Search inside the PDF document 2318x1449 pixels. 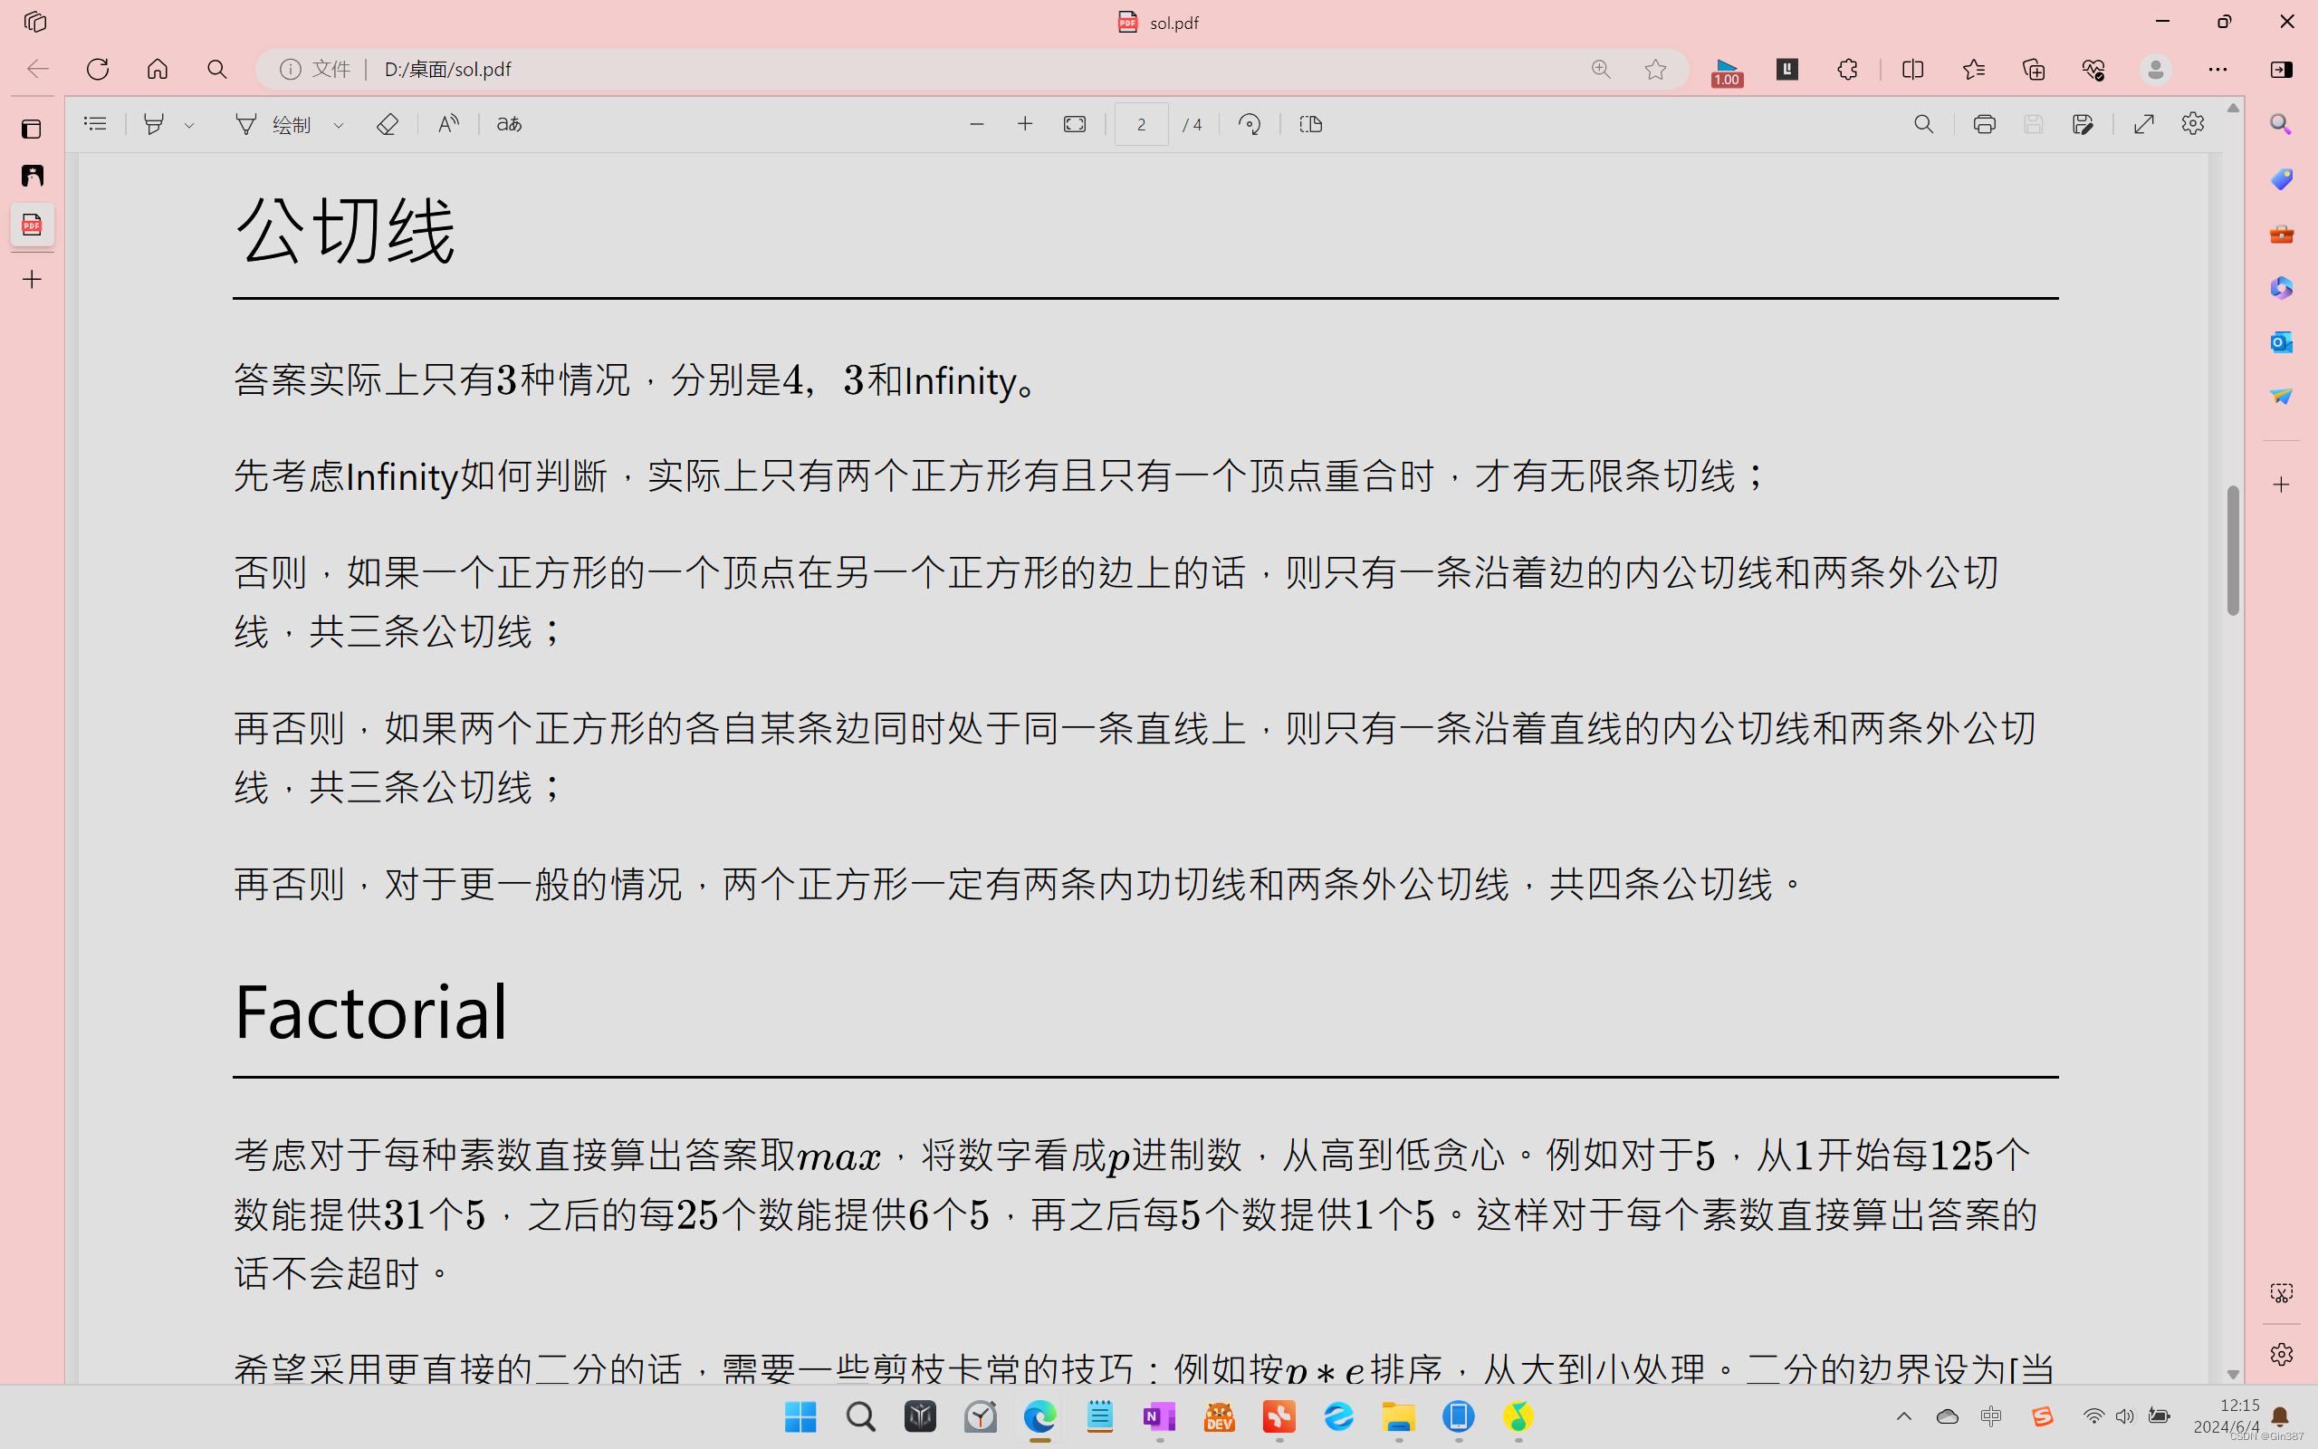point(1922,124)
